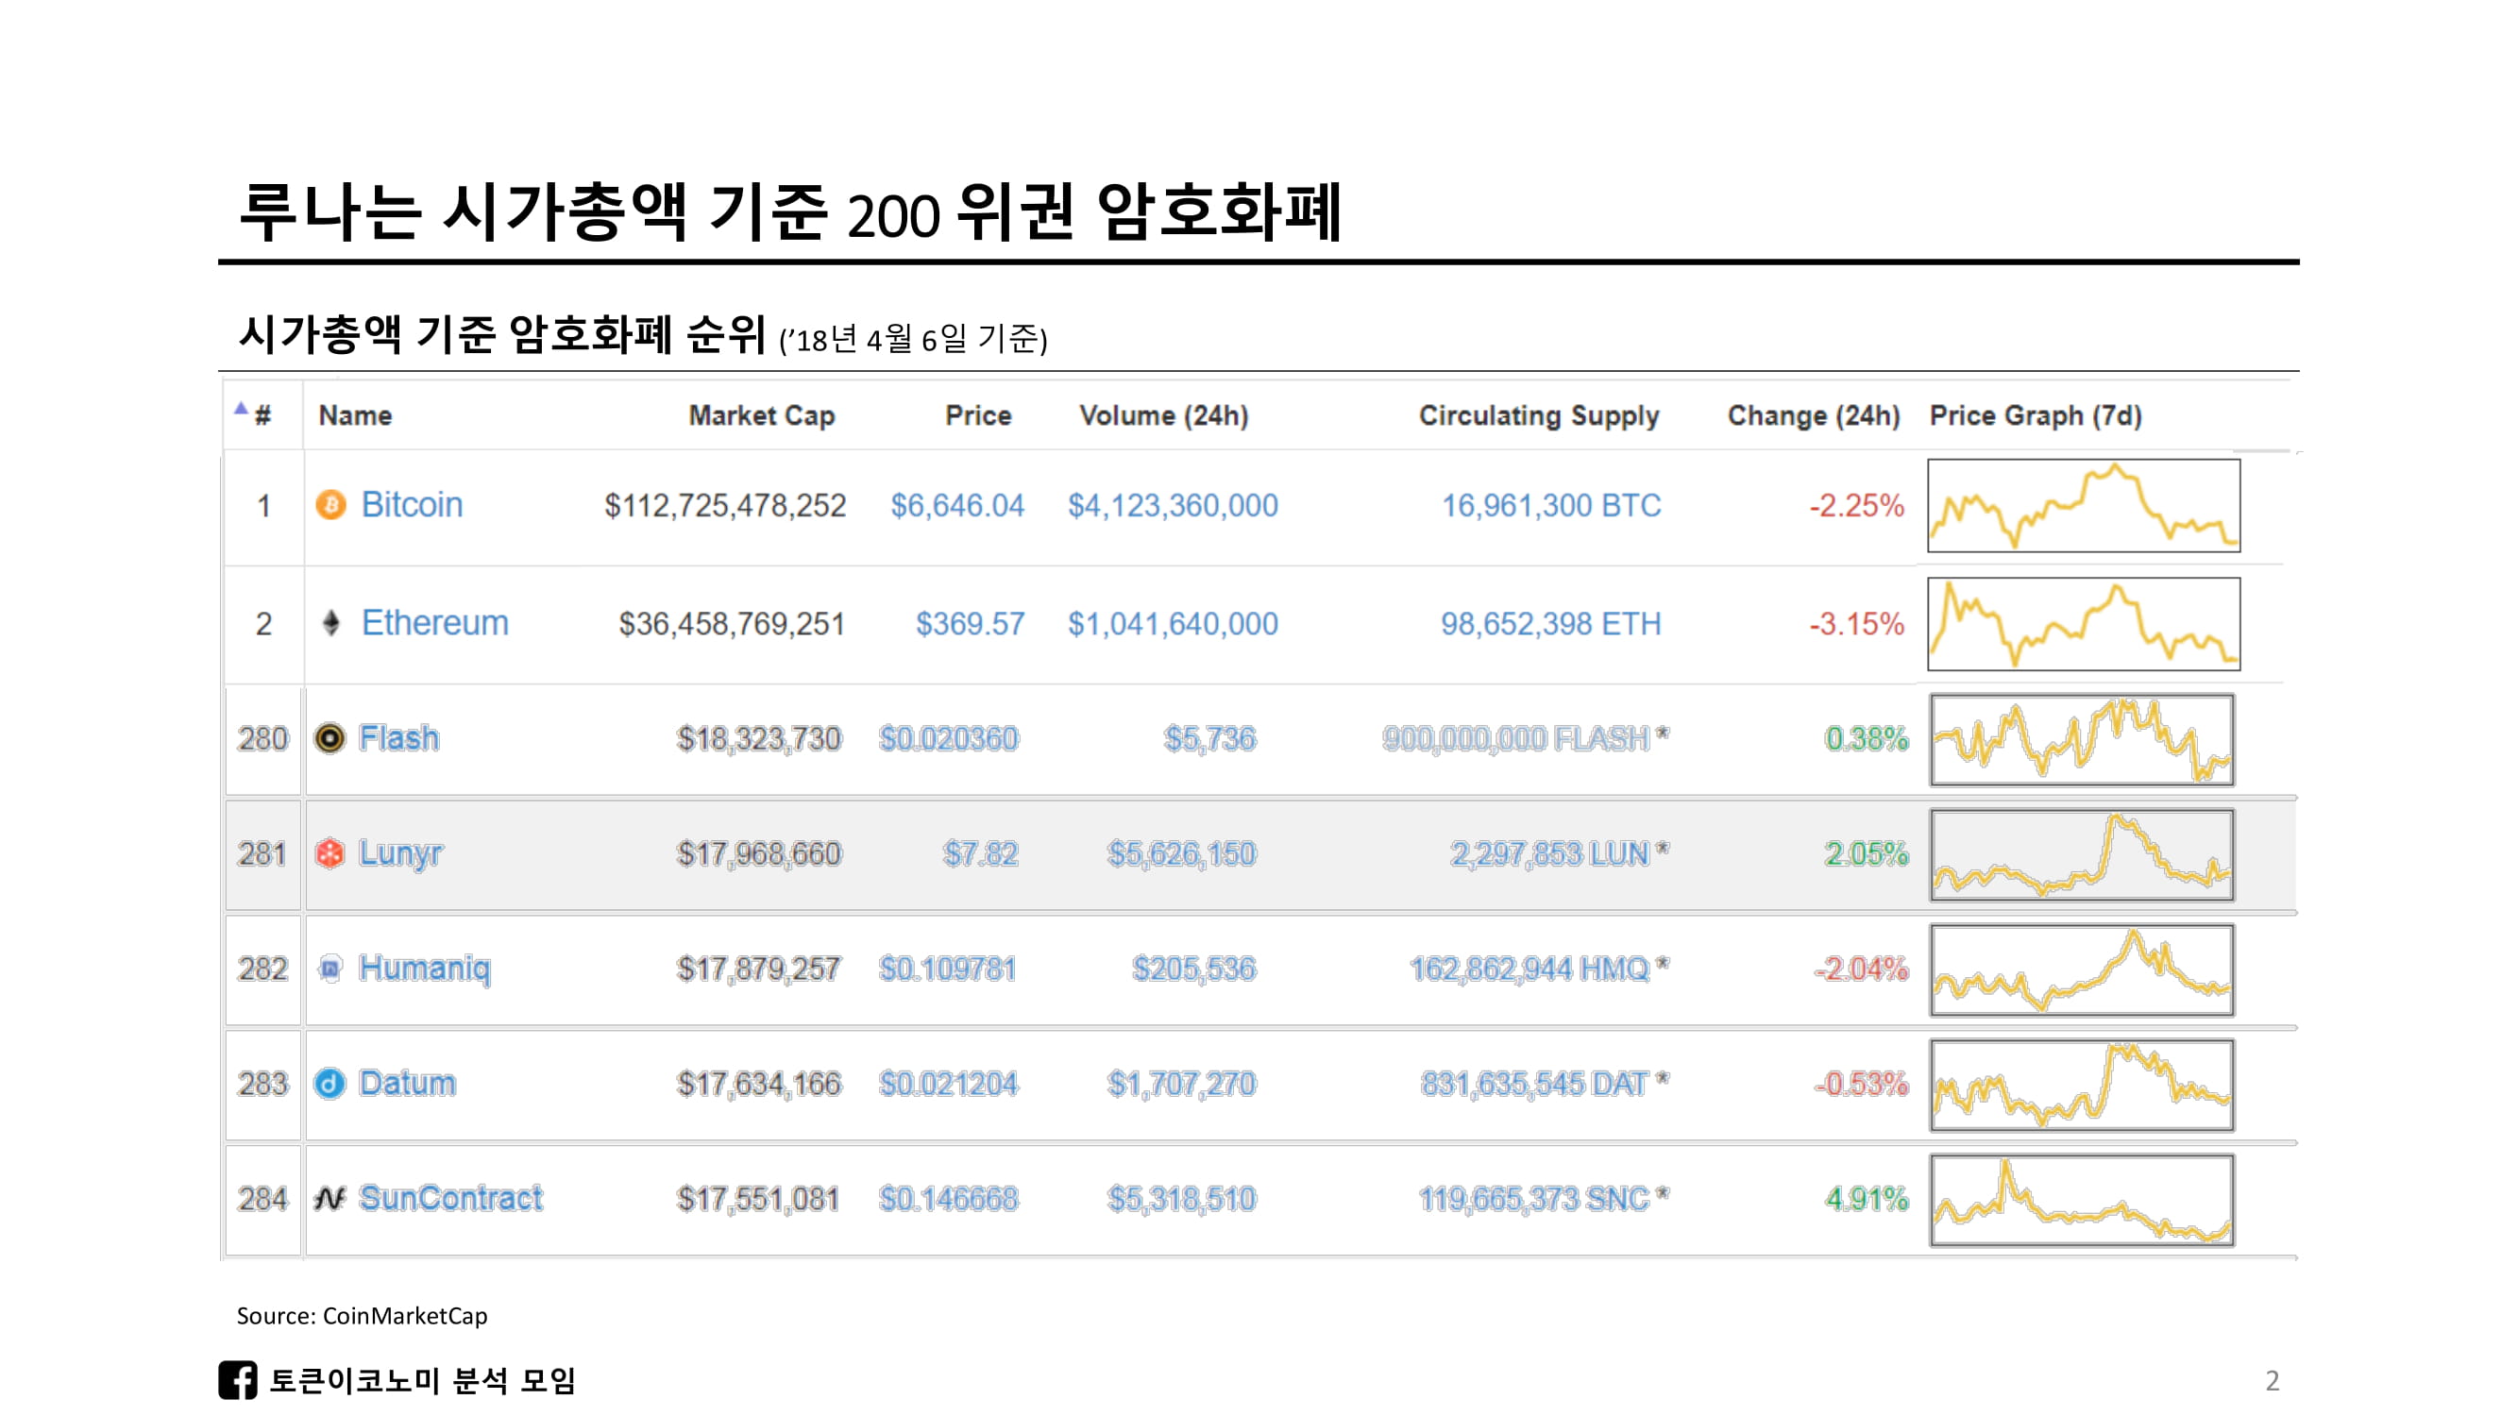Open the Ethereum name link
This screenshot has height=1416, width=2518.
[x=435, y=622]
